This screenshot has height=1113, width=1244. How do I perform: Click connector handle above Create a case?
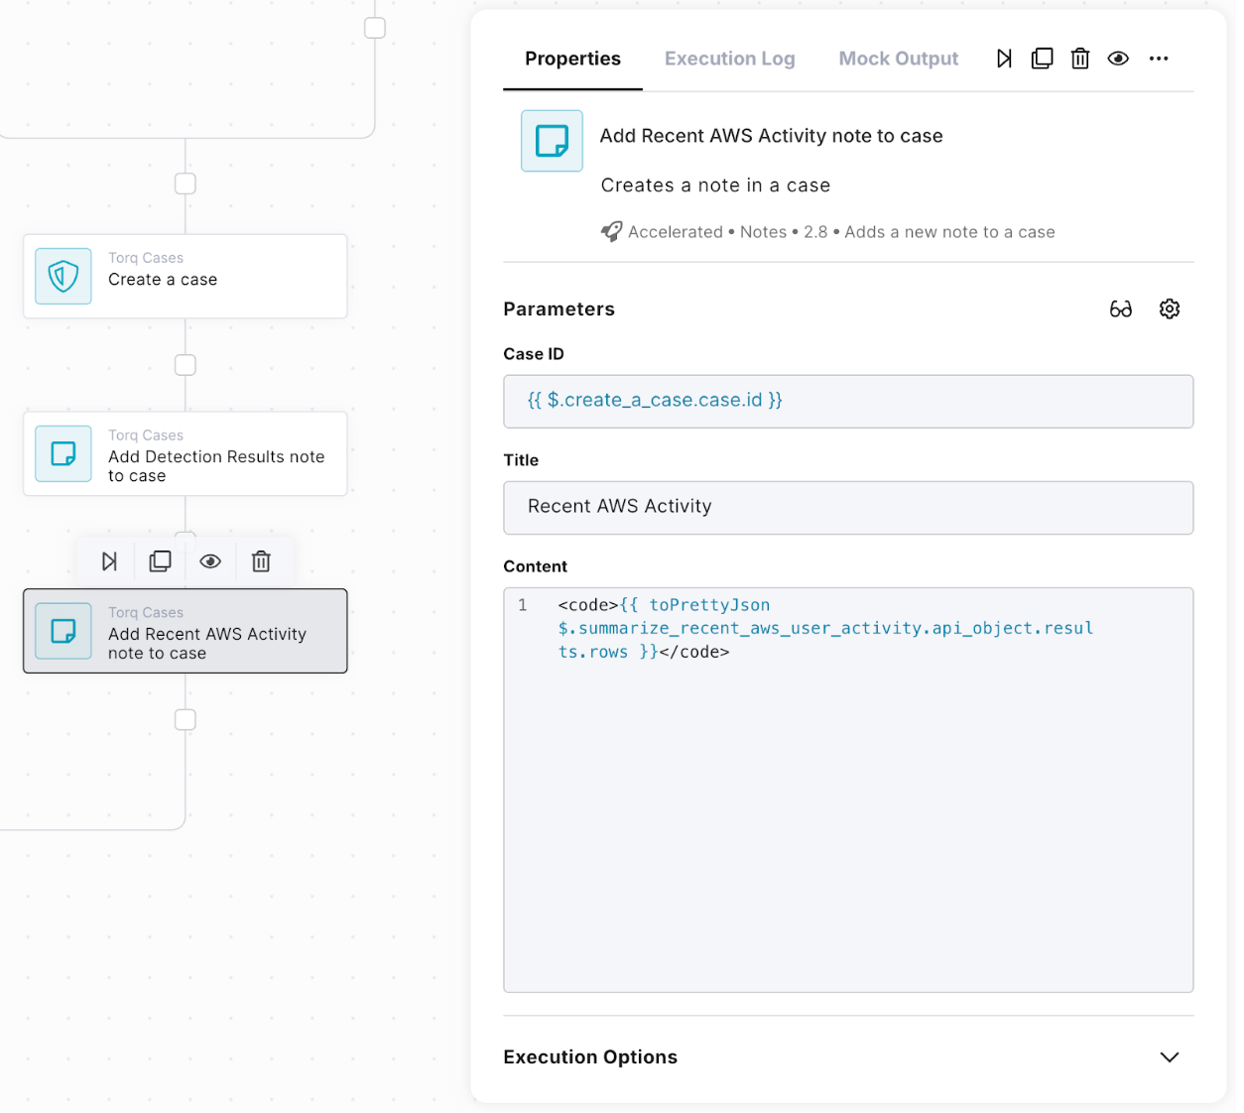(x=186, y=184)
